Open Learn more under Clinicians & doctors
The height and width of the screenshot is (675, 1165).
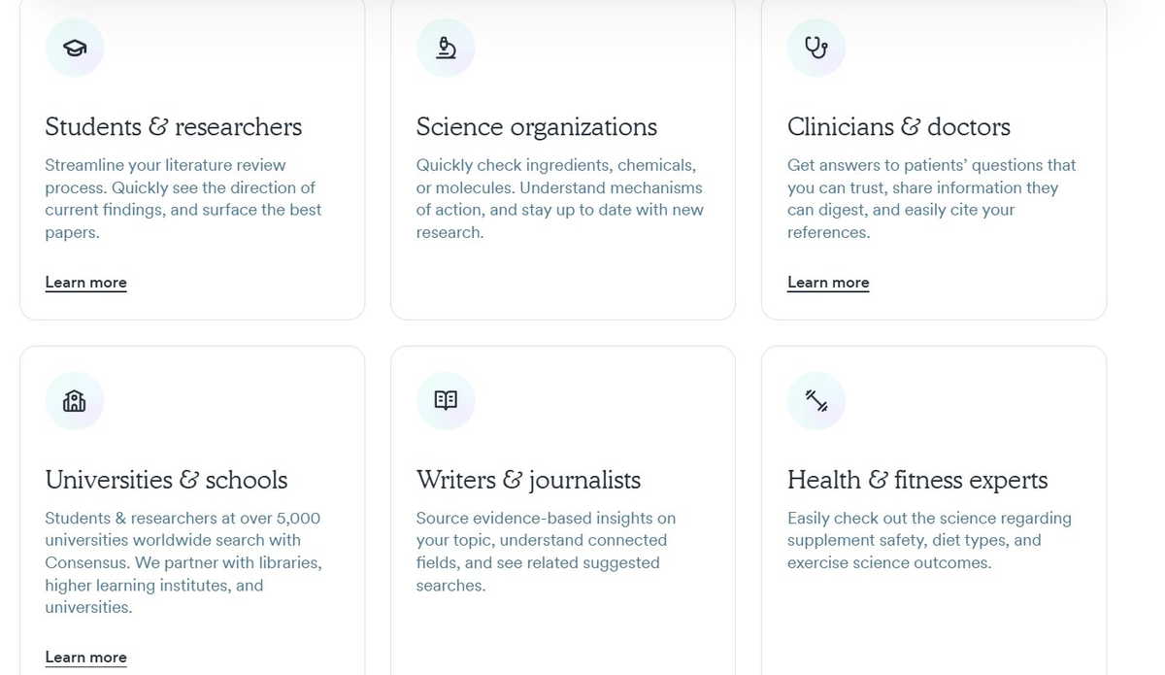pos(828,283)
